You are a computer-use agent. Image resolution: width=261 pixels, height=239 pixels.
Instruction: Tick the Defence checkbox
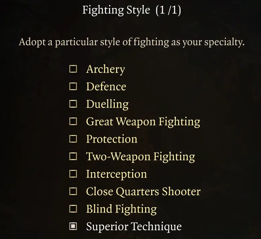[x=73, y=87]
